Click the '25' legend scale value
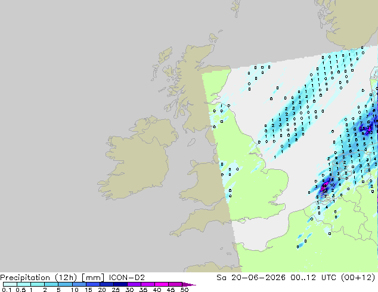This screenshot has width=378, height=292. pos(116,290)
